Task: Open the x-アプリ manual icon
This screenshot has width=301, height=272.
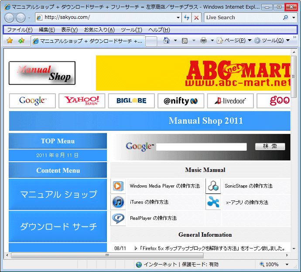Action: tap(213, 202)
